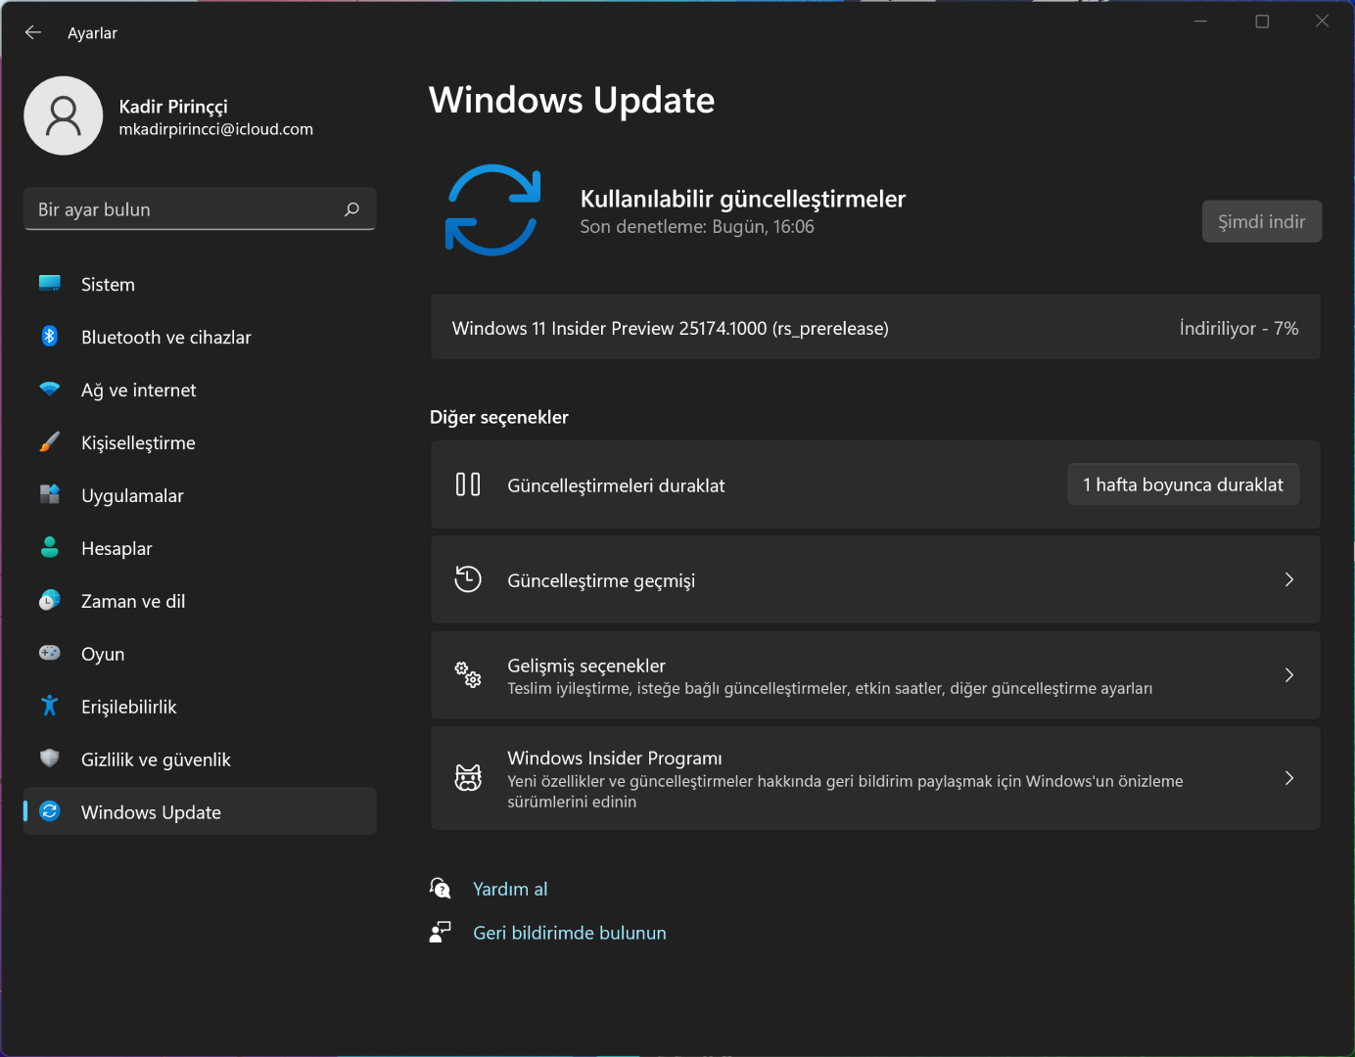Close the Ayarlar window

point(1323,21)
